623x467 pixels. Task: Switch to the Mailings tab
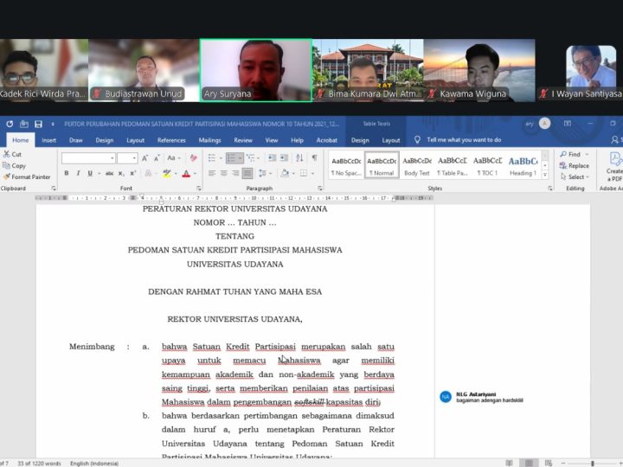[209, 140]
